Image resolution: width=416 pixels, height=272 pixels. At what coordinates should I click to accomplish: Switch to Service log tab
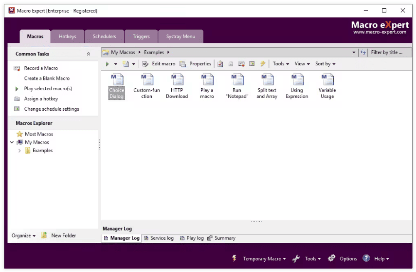tap(159, 238)
